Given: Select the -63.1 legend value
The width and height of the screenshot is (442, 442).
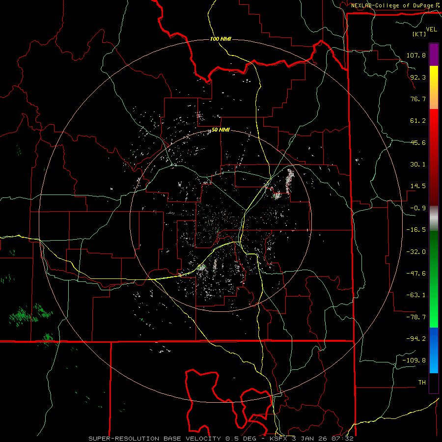Looking at the screenshot, I should (416, 295).
